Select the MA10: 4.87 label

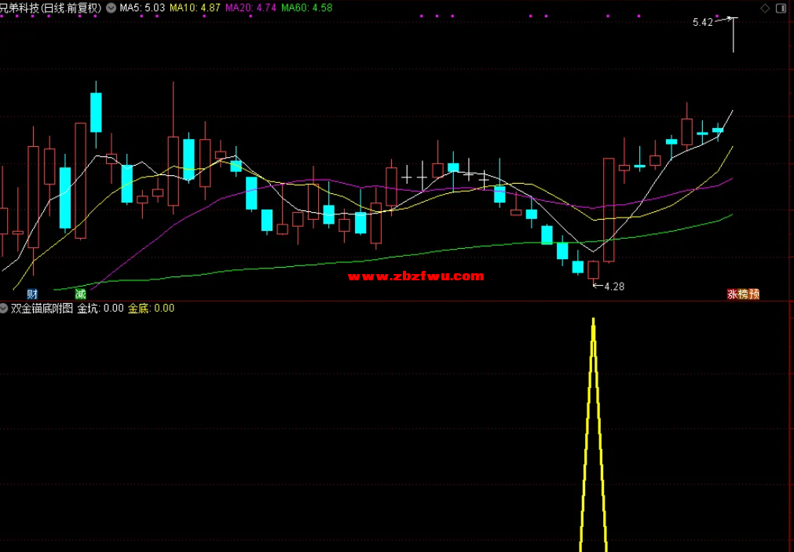tap(195, 8)
